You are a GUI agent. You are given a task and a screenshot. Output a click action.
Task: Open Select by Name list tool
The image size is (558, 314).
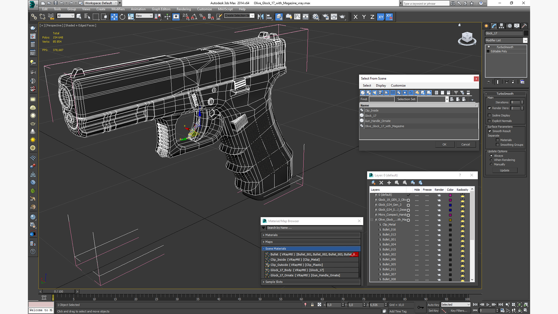(x=87, y=17)
